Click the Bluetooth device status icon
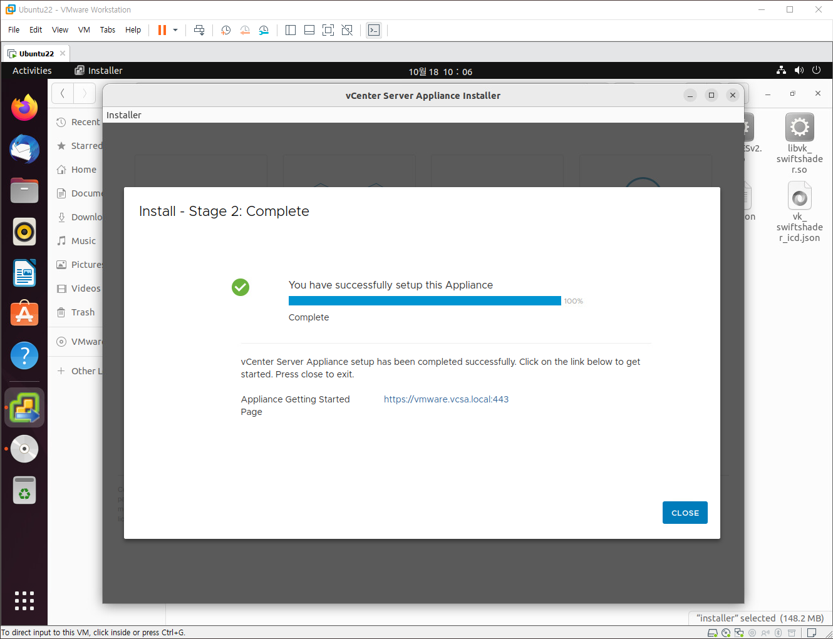Image resolution: width=833 pixels, height=639 pixels. click(778, 633)
